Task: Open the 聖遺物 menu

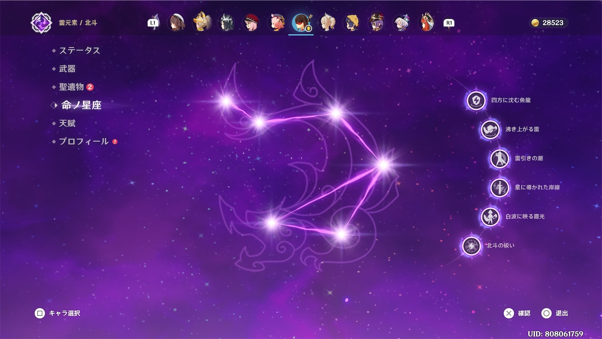Action: [x=72, y=87]
